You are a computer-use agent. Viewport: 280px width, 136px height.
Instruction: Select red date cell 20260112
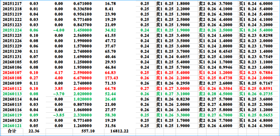point(11,89)
